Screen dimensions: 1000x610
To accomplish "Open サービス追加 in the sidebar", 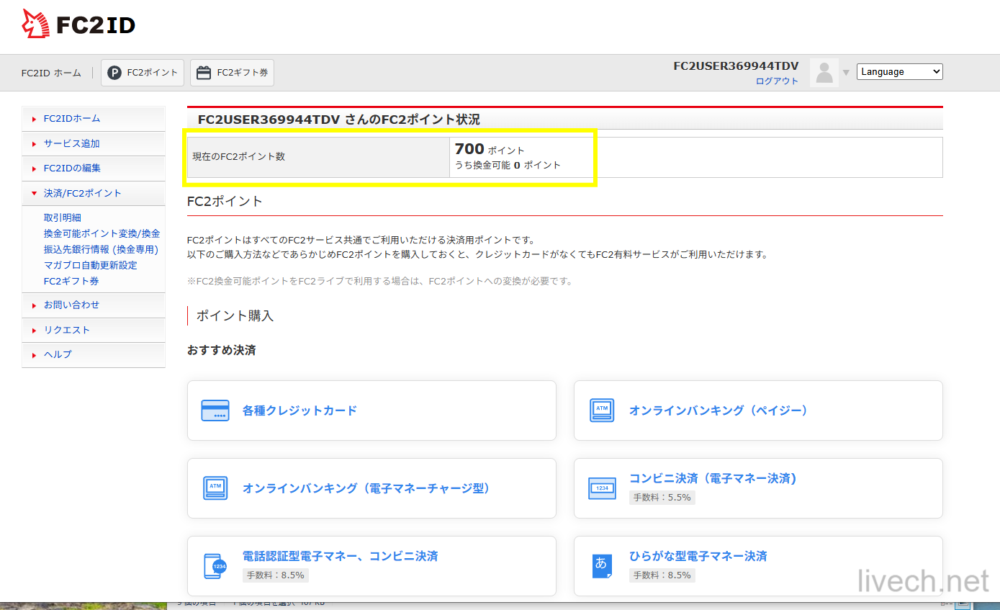I will [71, 143].
